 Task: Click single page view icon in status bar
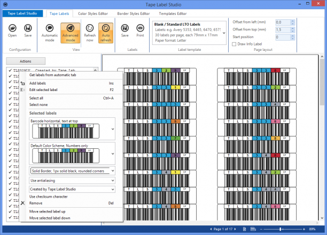(x=244, y=229)
